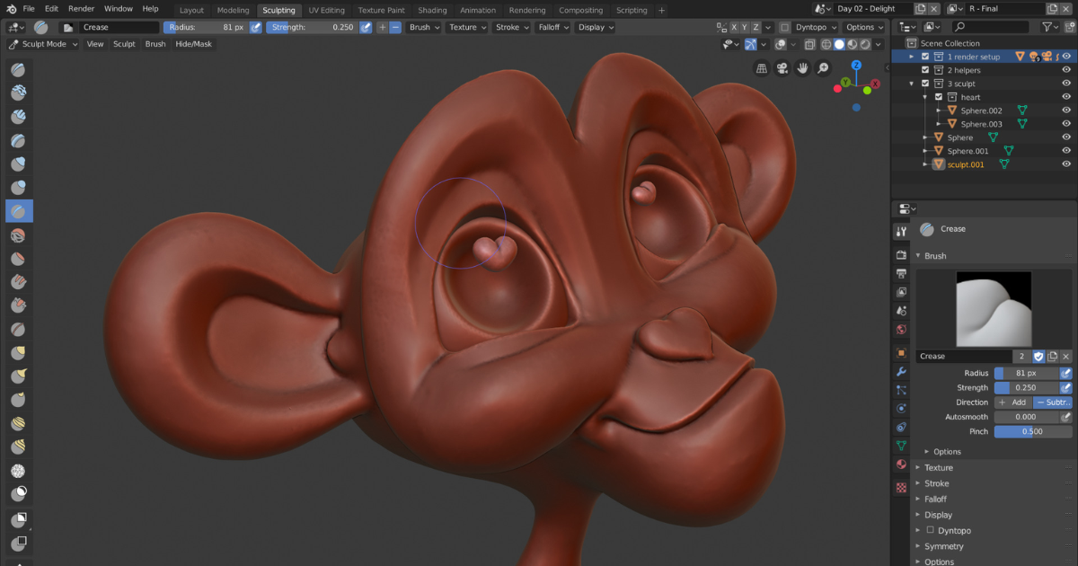Uncheck the heart collection checkbox
This screenshot has width=1078, height=566.
[939, 97]
